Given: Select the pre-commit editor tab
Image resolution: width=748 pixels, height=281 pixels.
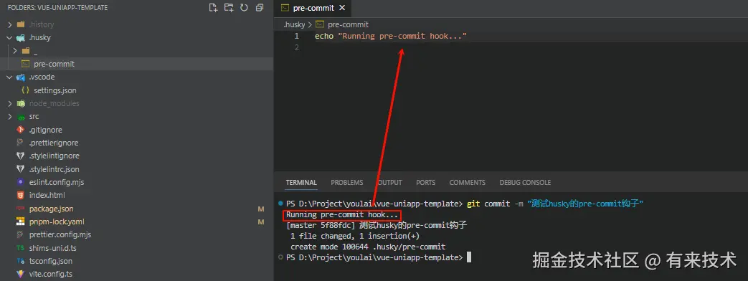Looking at the screenshot, I should tap(313, 8).
